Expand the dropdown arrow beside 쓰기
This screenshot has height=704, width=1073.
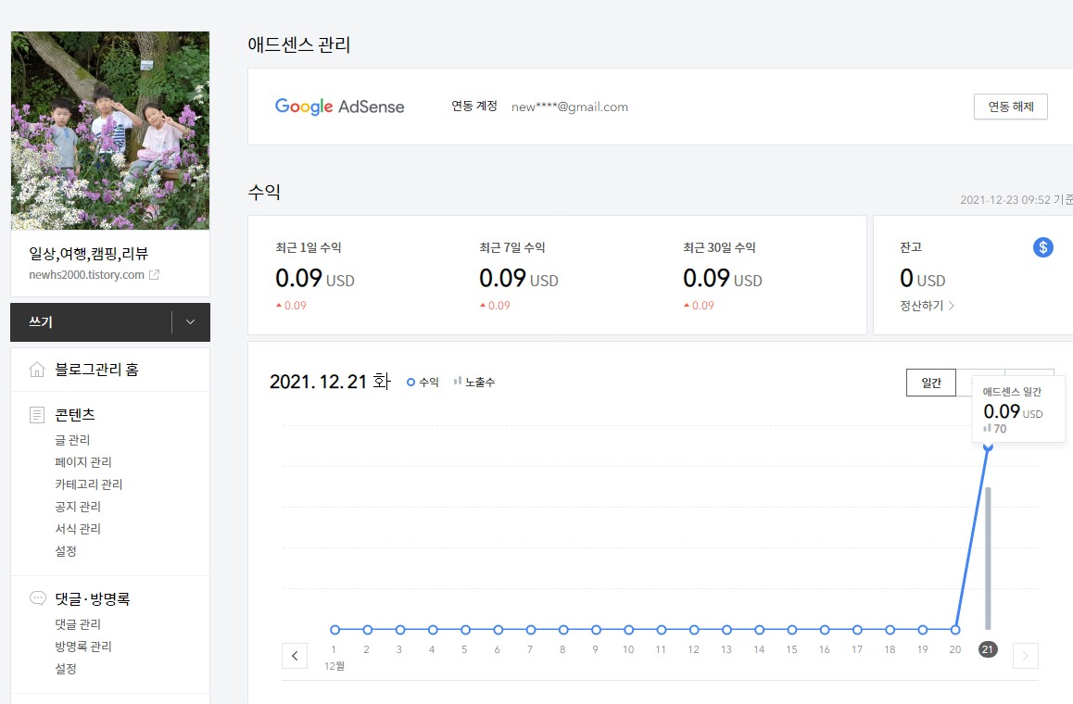coord(191,322)
